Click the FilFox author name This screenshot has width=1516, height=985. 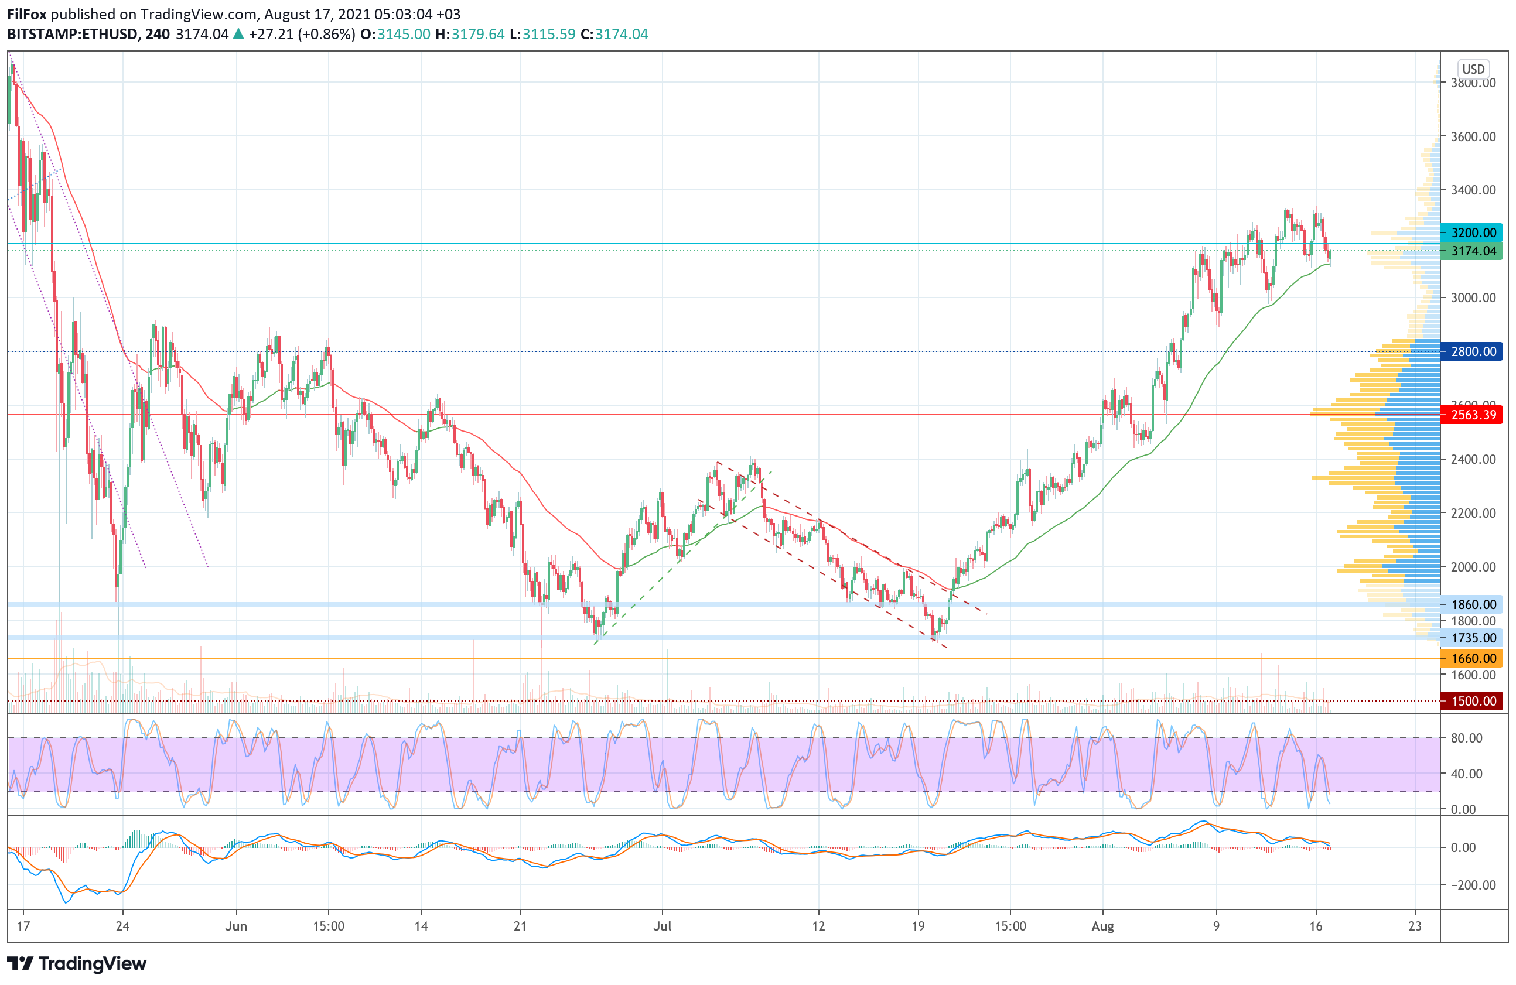pos(27,14)
